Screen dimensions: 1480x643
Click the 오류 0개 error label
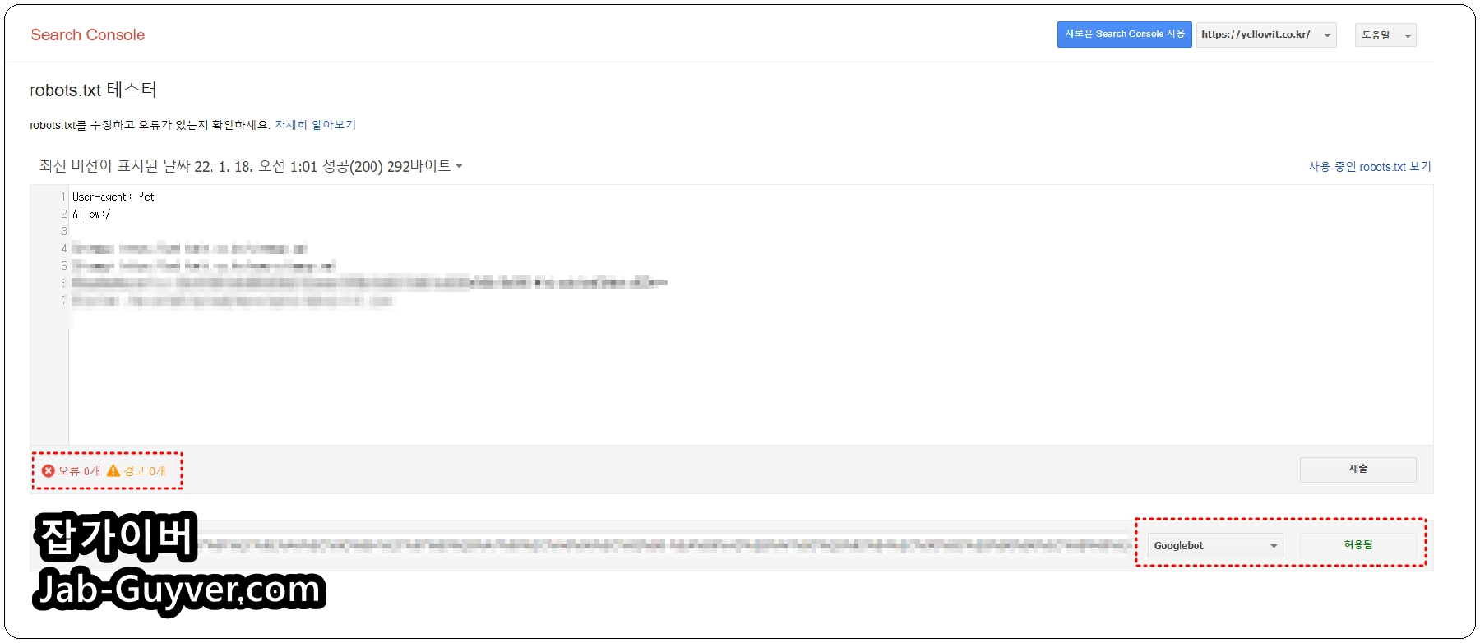click(x=79, y=471)
